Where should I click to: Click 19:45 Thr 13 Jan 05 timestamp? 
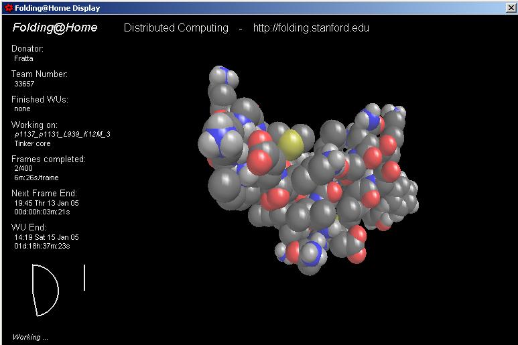coord(47,203)
